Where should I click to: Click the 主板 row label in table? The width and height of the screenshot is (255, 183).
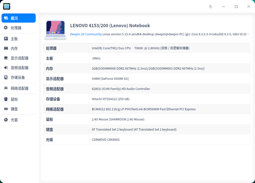click(49, 58)
